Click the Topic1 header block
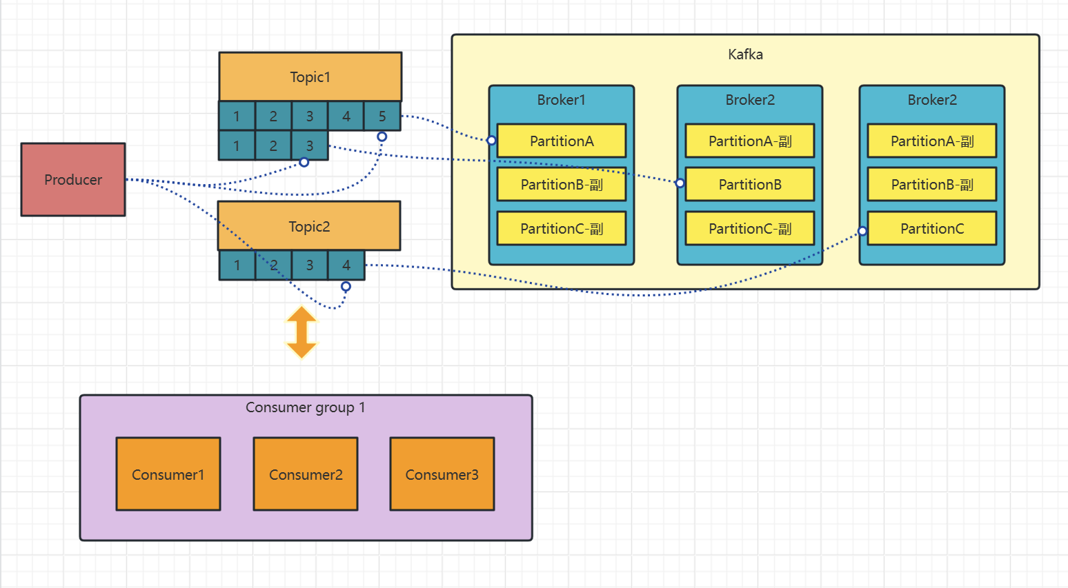 tap(310, 77)
